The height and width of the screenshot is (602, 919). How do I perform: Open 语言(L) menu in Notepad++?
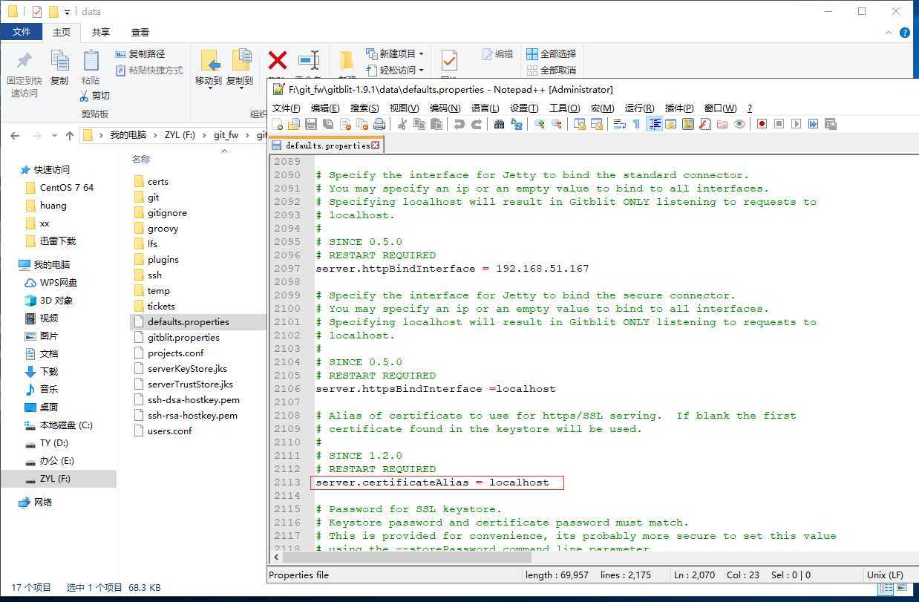pos(485,108)
